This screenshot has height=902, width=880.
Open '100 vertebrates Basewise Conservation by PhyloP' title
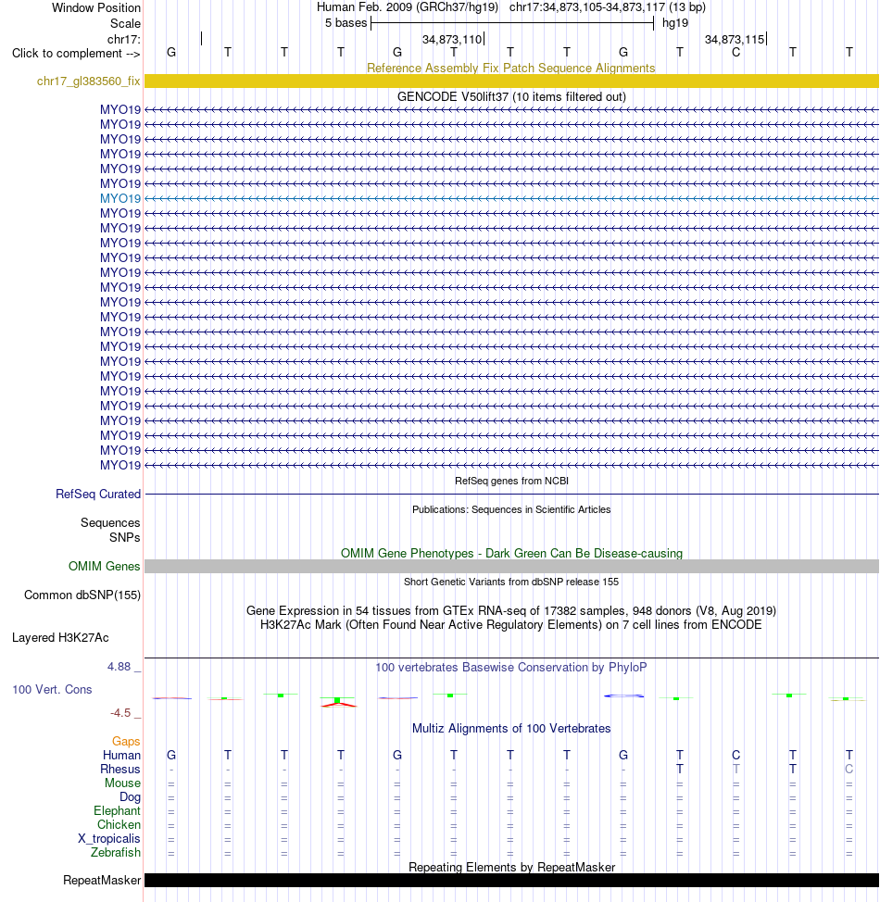(x=511, y=668)
